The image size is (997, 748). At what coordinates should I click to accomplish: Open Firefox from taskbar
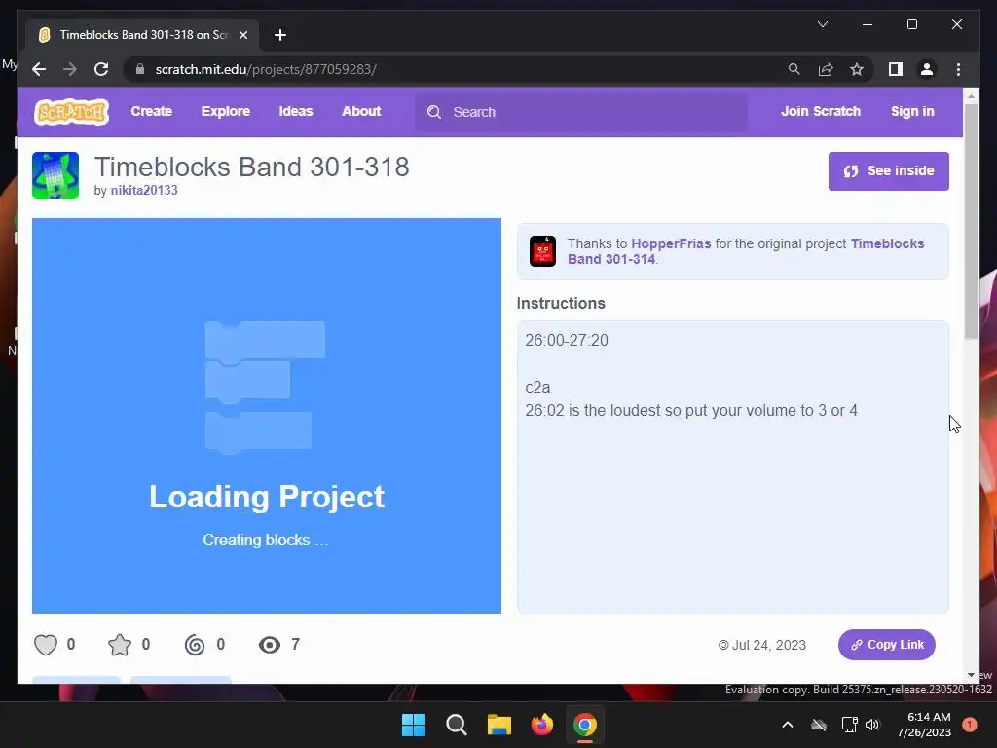[541, 725]
